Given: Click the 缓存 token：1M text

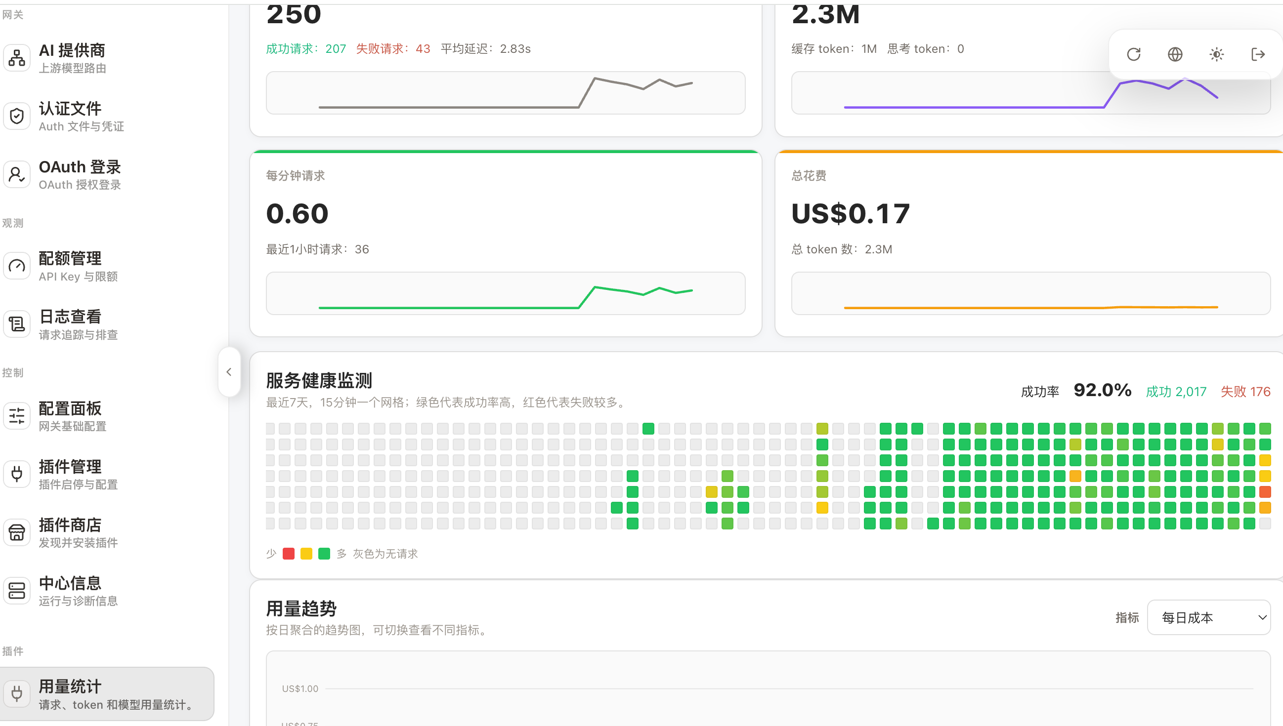Looking at the screenshot, I should coord(834,48).
